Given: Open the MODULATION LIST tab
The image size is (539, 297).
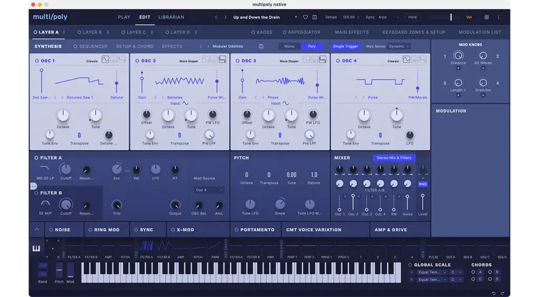Looking at the screenshot, I should click(480, 32).
